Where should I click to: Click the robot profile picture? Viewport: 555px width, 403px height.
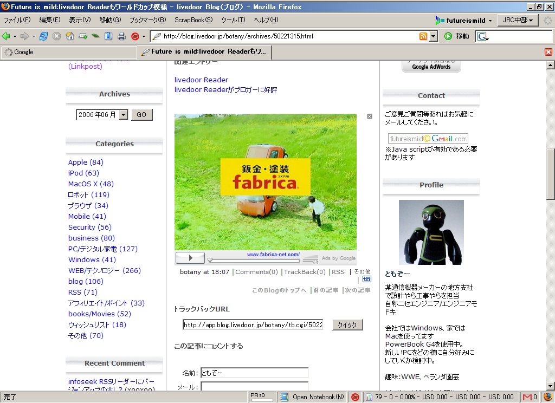(x=431, y=232)
